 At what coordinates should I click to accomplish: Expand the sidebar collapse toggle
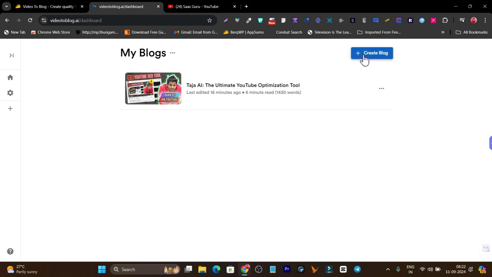tap(11, 55)
